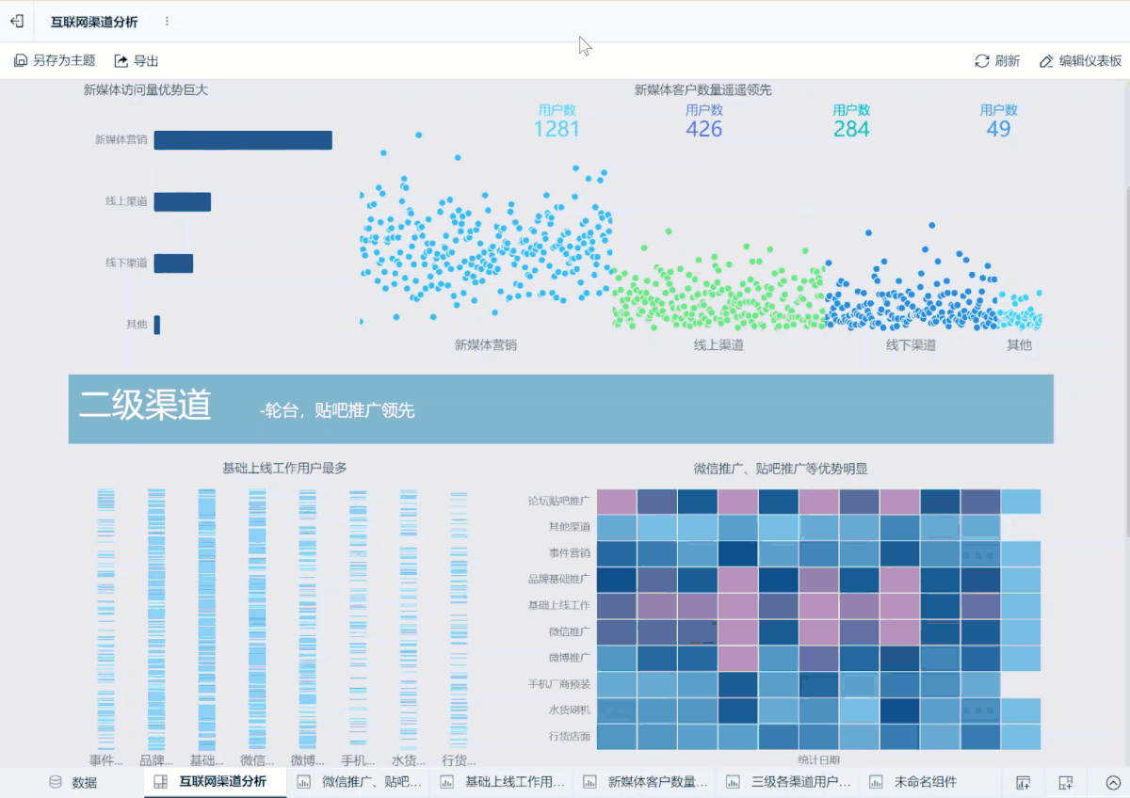This screenshot has height=798, width=1130.
Task: Click the 行货店面 heatmap row label
Action: (570, 736)
